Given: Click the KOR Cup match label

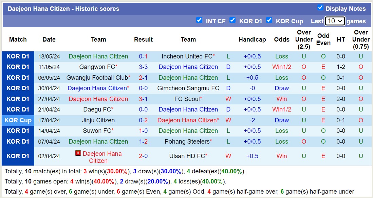Looking at the screenshot, I should pyautogui.click(x=18, y=120).
